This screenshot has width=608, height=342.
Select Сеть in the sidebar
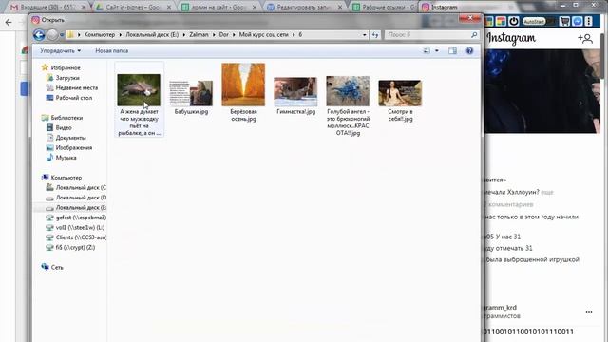(52, 267)
